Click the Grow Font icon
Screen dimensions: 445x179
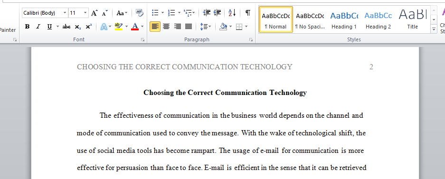94,13
